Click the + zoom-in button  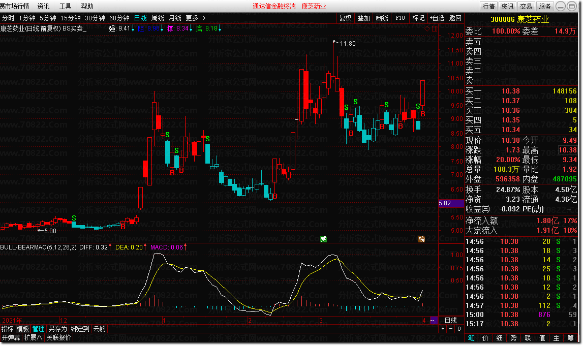pos(443,329)
